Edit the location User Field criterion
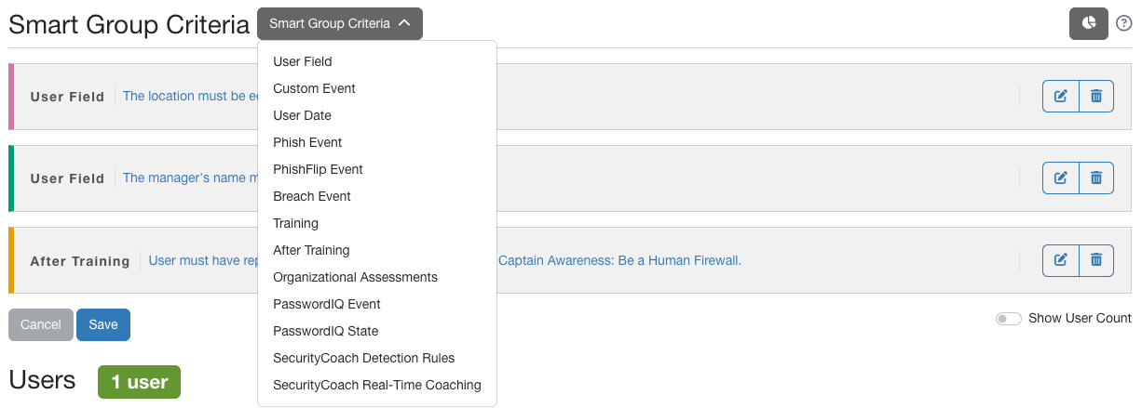Screen dimensions: 1142x408 point(1060,96)
